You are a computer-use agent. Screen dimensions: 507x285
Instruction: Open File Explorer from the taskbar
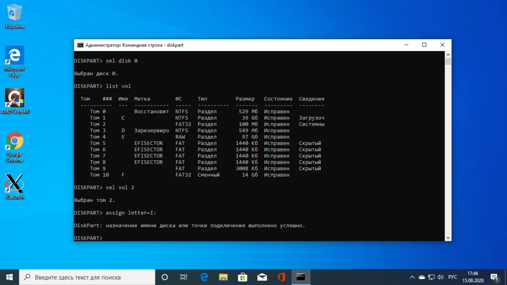tap(223, 277)
